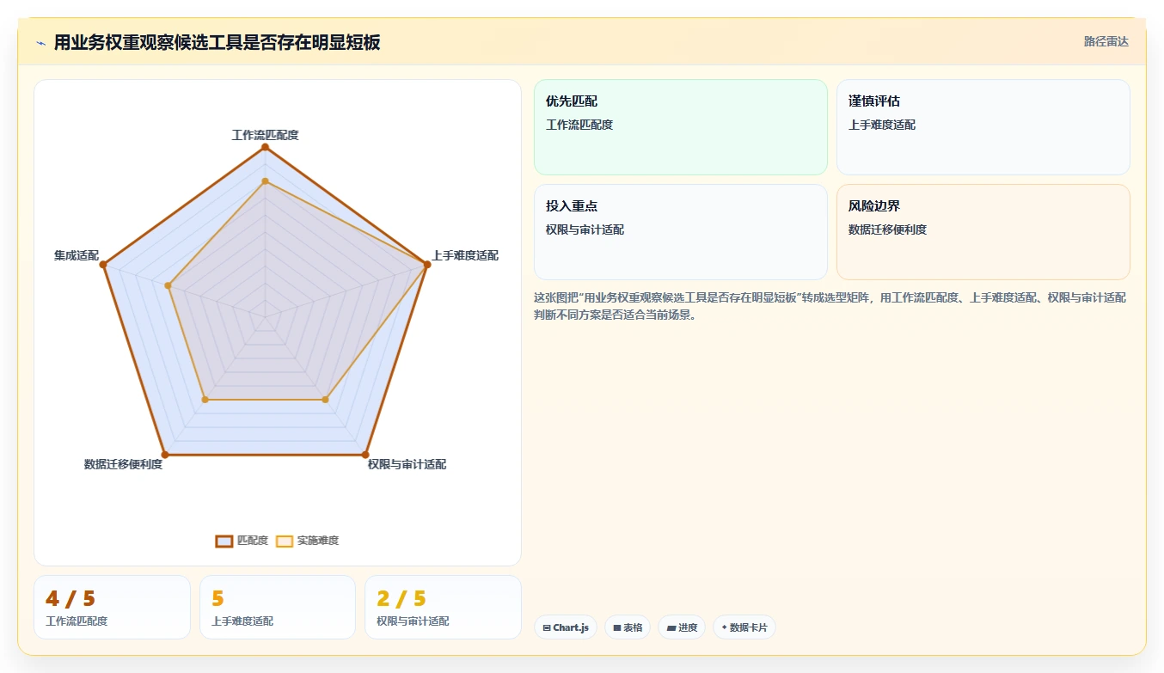Click the 进度 tag label text

tap(688, 628)
